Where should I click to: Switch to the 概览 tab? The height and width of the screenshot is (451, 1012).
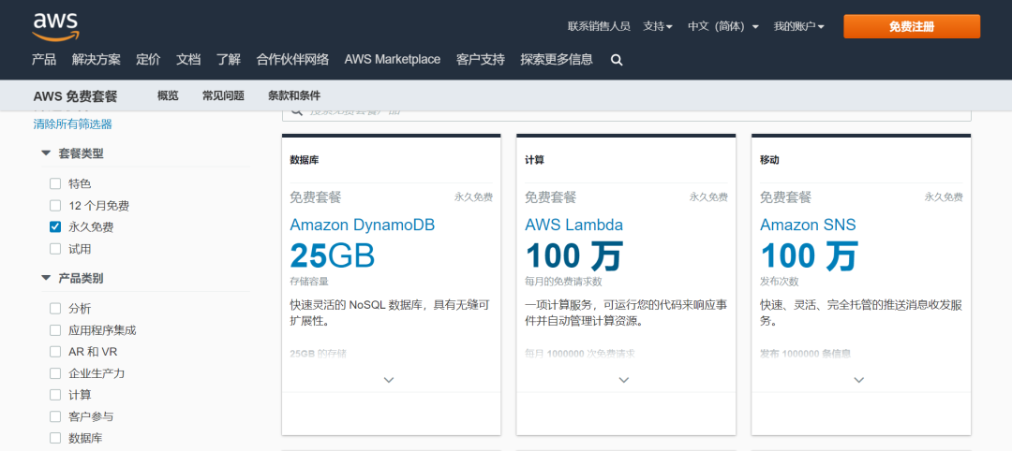[168, 96]
